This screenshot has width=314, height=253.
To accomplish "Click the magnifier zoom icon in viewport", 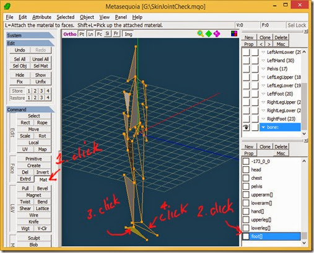I will (x=200, y=33).
